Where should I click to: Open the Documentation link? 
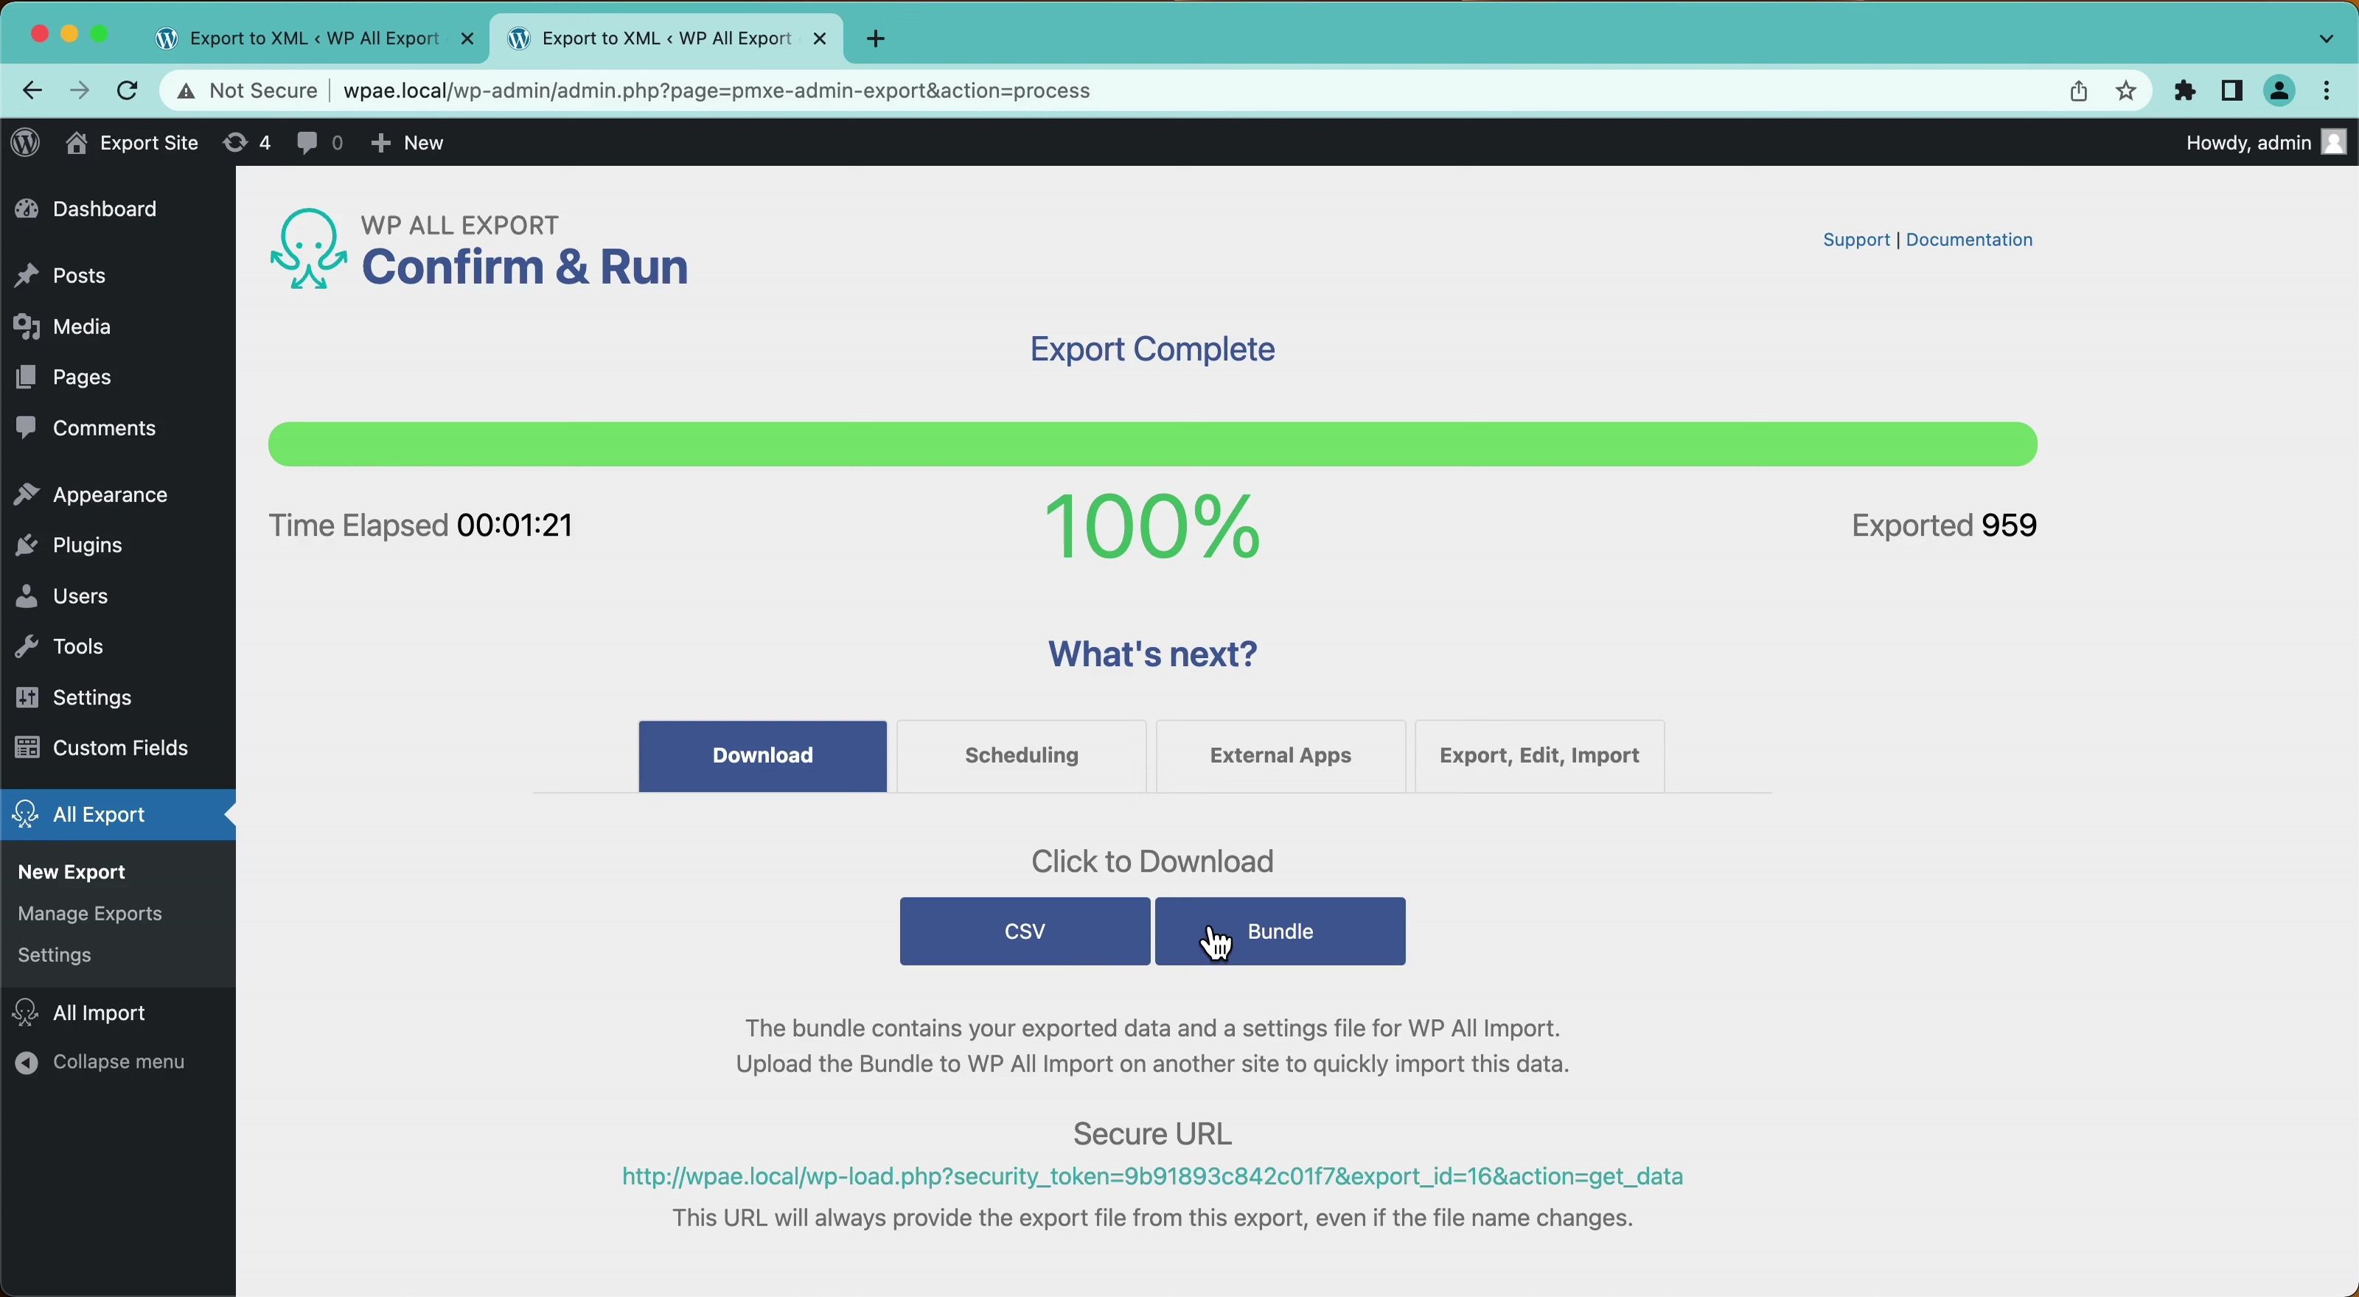[x=1969, y=240]
